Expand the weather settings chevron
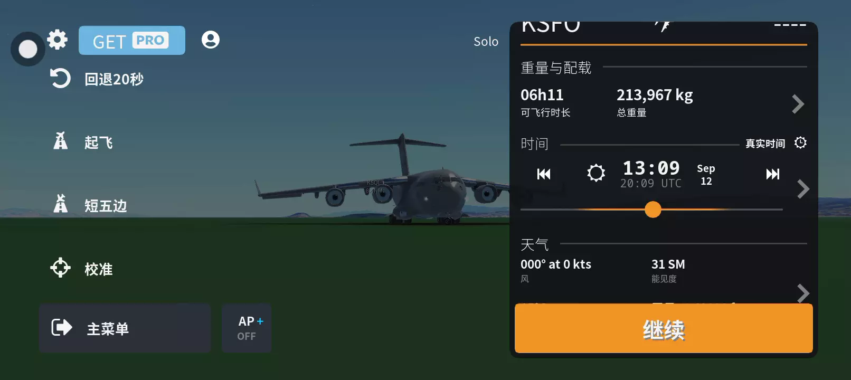The height and width of the screenshot is (380, 851). click(803, 293)
